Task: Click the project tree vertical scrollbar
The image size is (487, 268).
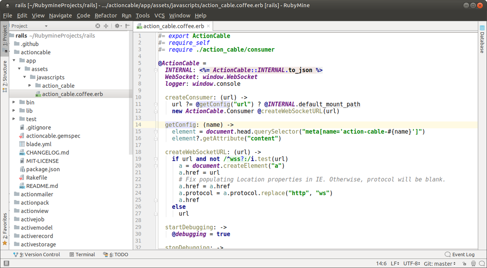Action: click(x=131, y=93)
